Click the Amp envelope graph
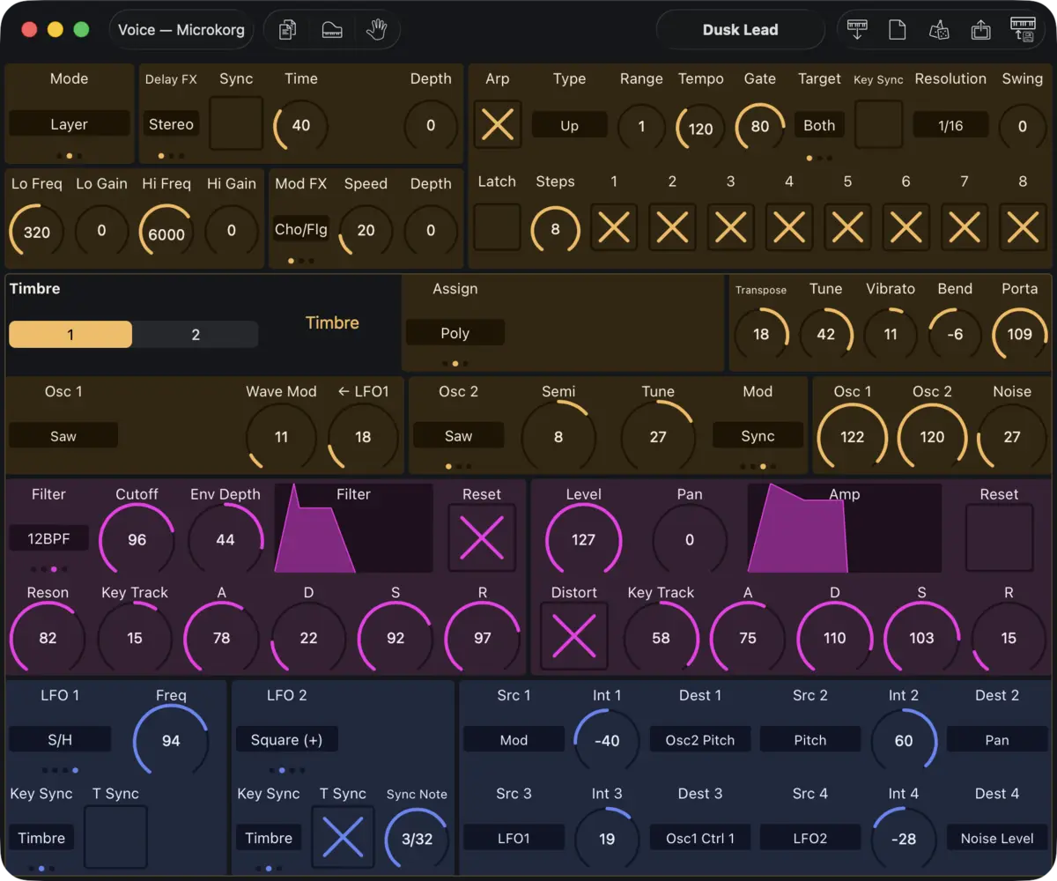The width and height of the screenshot is (1057, 881). tap(844, 528)
